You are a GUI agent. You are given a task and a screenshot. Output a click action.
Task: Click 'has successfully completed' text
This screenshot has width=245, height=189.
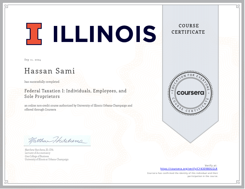(x=42, y=82)
